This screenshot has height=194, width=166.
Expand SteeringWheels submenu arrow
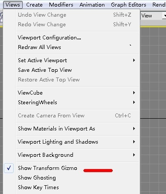(134, 102)
